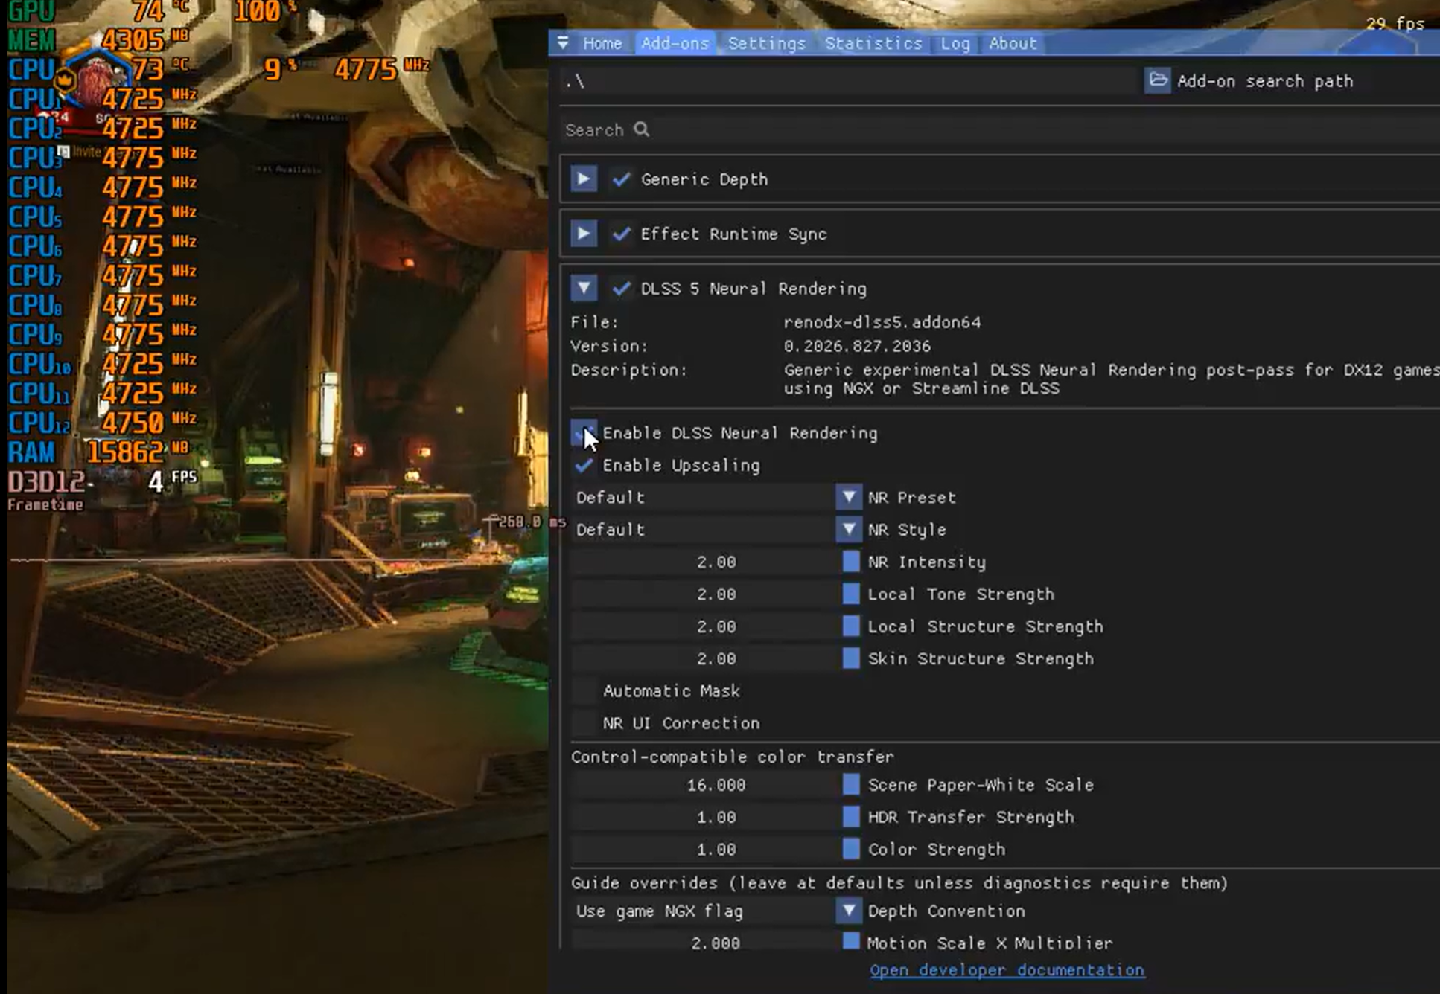Toggle the Generic Depth add-on checkbox

[x=621, y=179]
